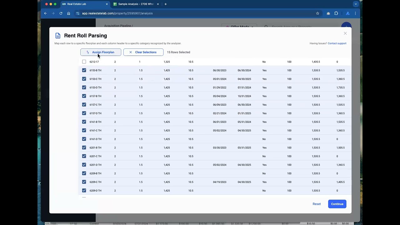The height and width of the screenshot is (225, 400).
Task: Click the camera extension icon in toolbar
Action: pyautogui.click(x=328, y=13)
